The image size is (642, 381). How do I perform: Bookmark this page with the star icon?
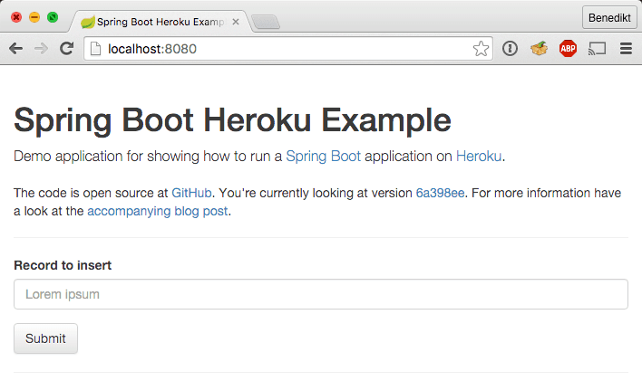[x=481, y=49]
